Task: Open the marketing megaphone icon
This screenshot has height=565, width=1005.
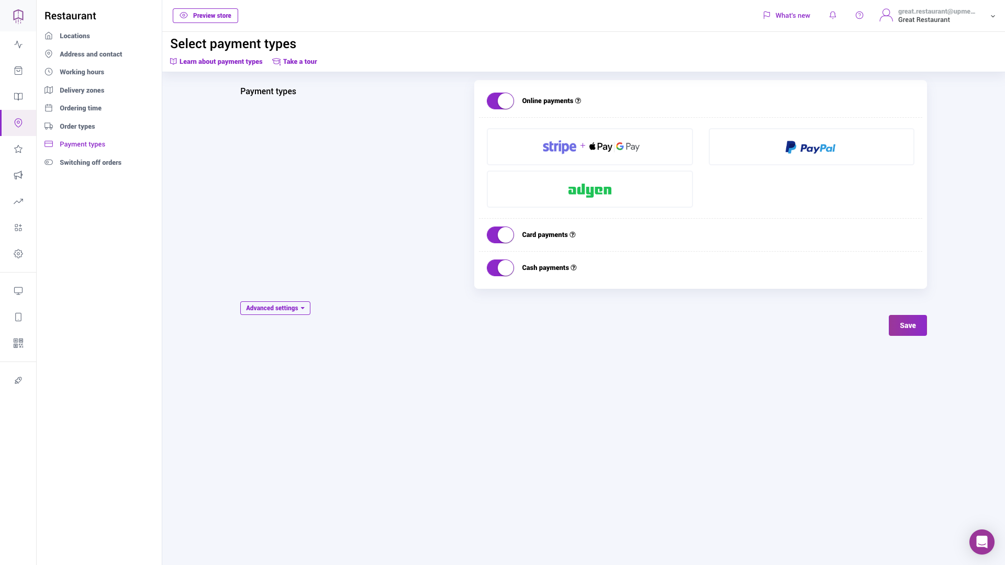Action: pos(18,175)
